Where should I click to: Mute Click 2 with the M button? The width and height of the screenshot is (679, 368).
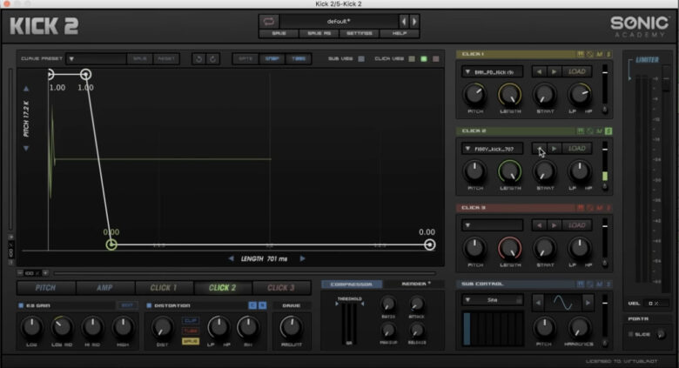click(599, 130)
